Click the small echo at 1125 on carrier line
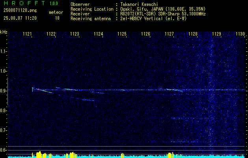This screenshot has width=248, height=158. (x=124, y=90)
